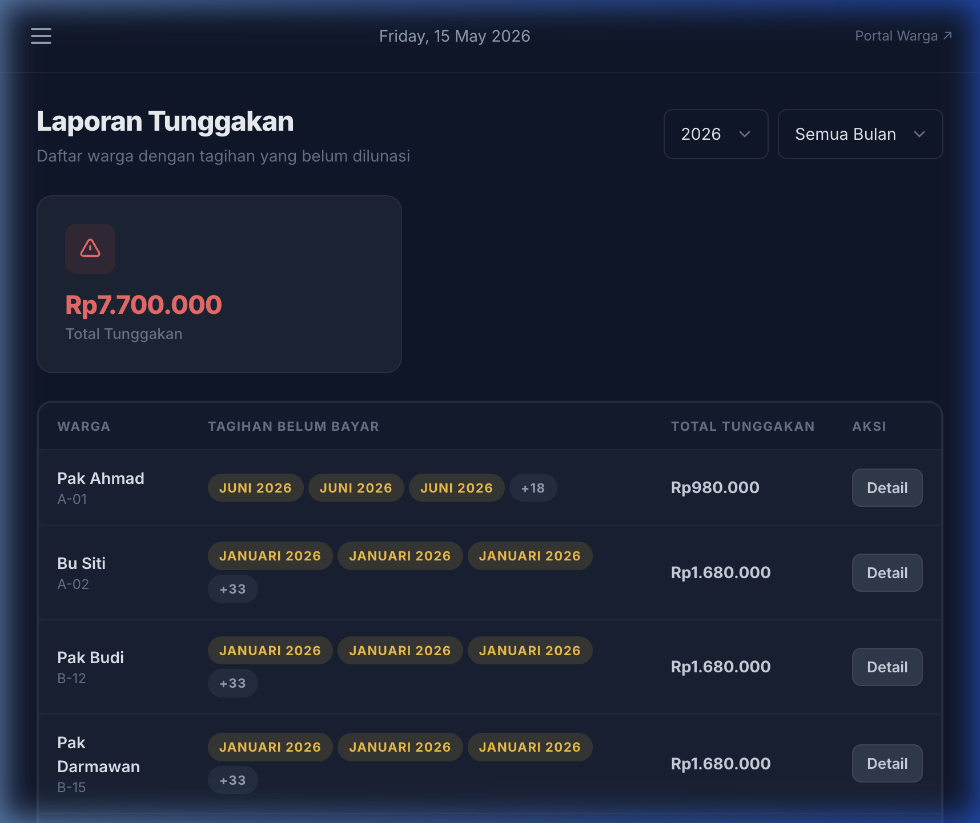Open the Portal Warga link
The height and width of the screenshot is (823, 980).
(x=903, y=36)
